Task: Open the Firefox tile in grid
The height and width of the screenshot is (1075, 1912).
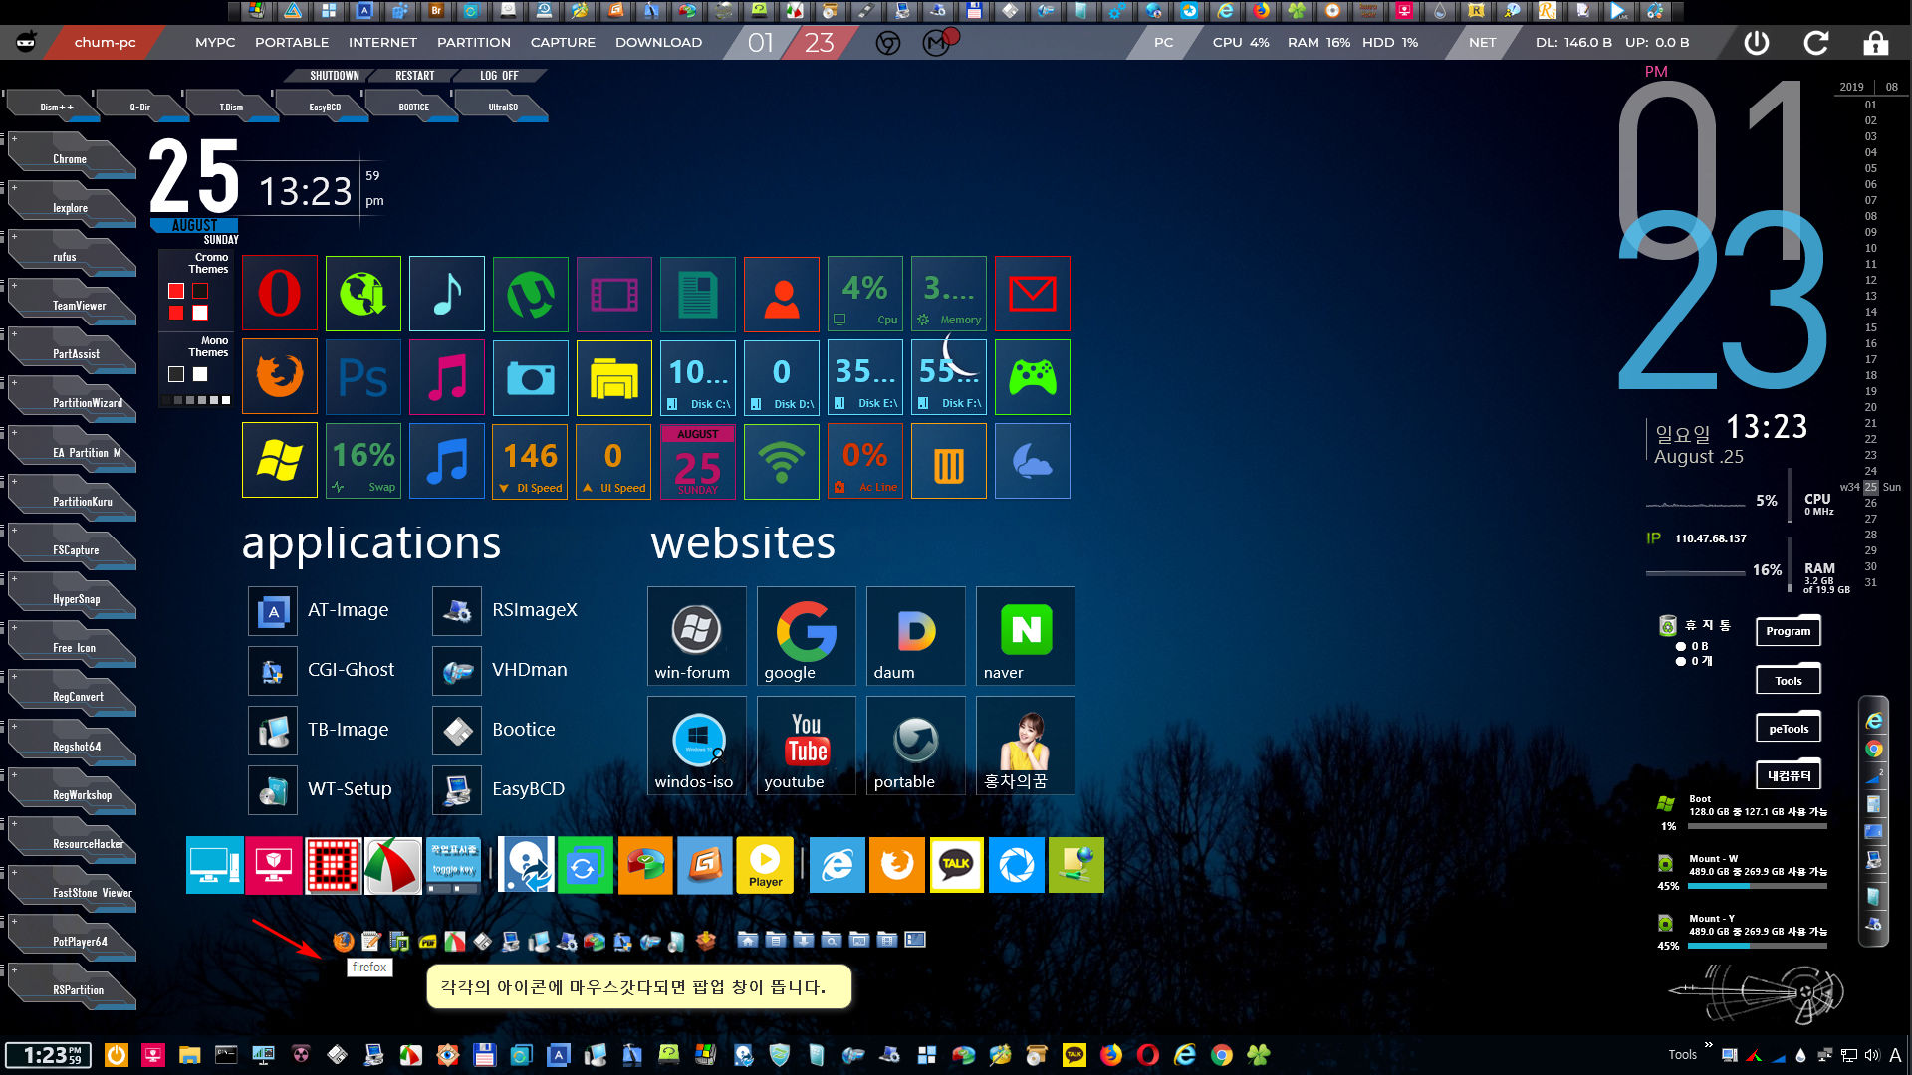Action: [280, 377]
